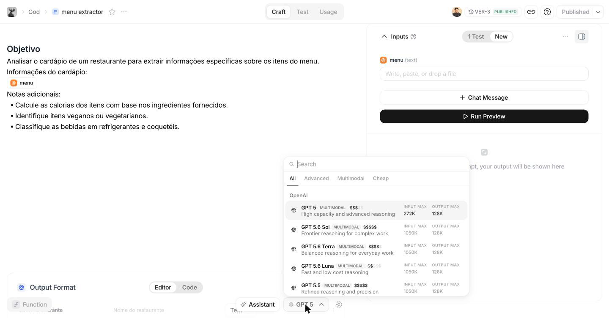Show All models tab
609x318 pixels.
coord(292,178)
